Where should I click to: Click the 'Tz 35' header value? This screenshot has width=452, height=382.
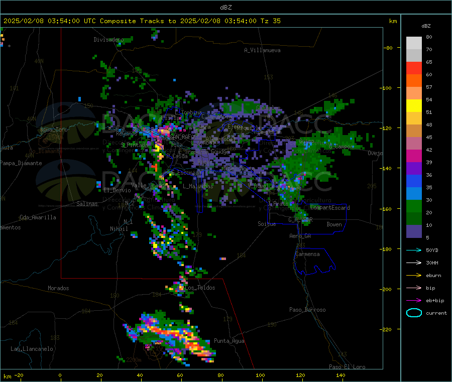270,21
